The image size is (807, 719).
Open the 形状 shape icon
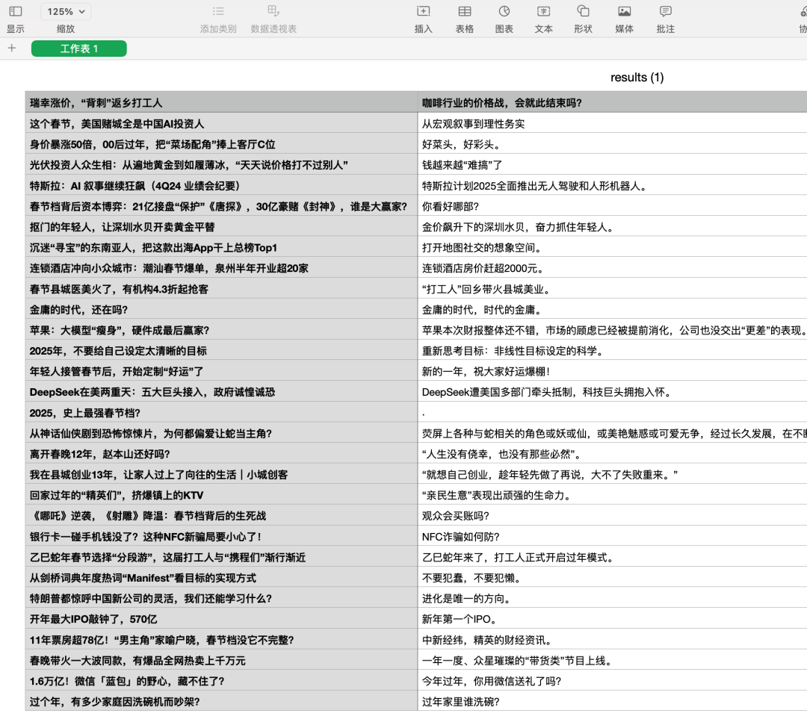[x=583, y=11]
